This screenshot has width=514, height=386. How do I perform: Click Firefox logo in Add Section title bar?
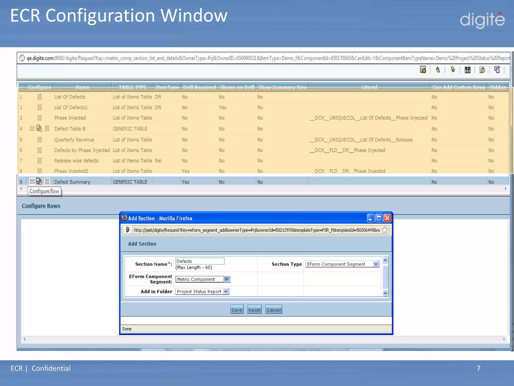(124, 218)
